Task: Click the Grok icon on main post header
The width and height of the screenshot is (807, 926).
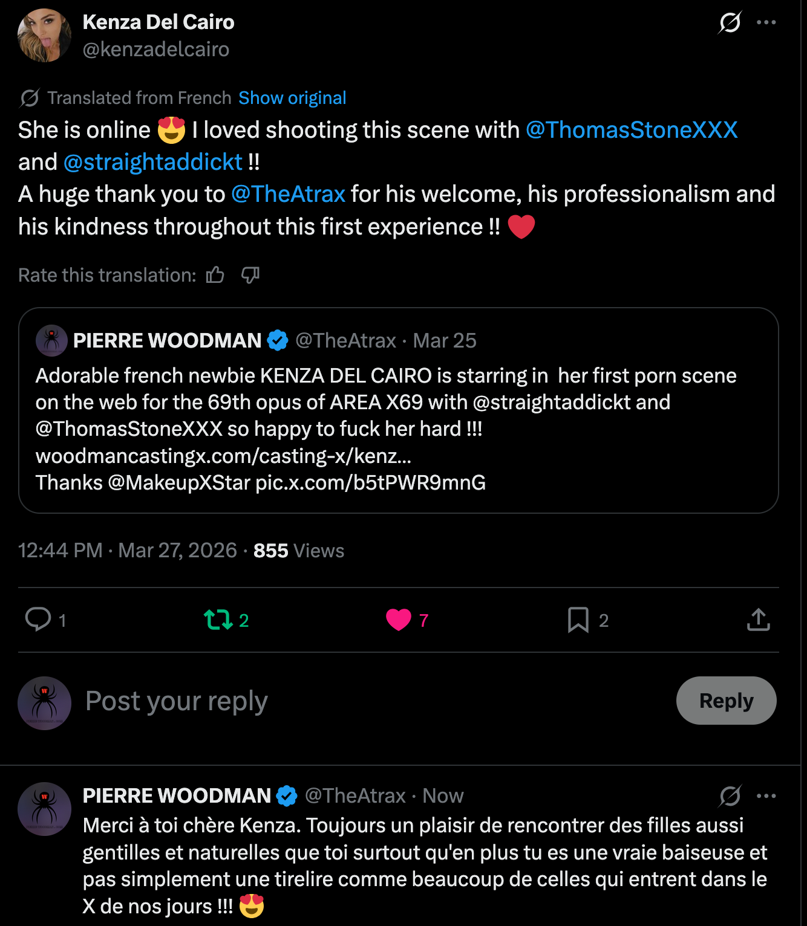Action: click(x=730, y=23)
